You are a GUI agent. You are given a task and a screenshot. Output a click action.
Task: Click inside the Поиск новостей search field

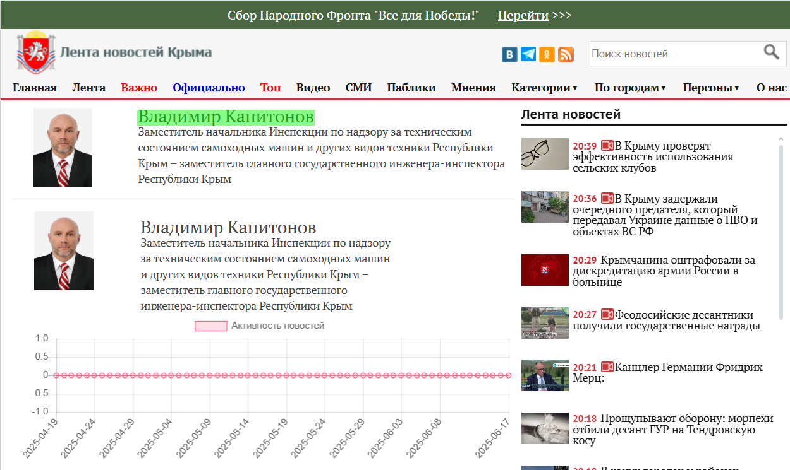pyautogui.click(x=670, y=52)
